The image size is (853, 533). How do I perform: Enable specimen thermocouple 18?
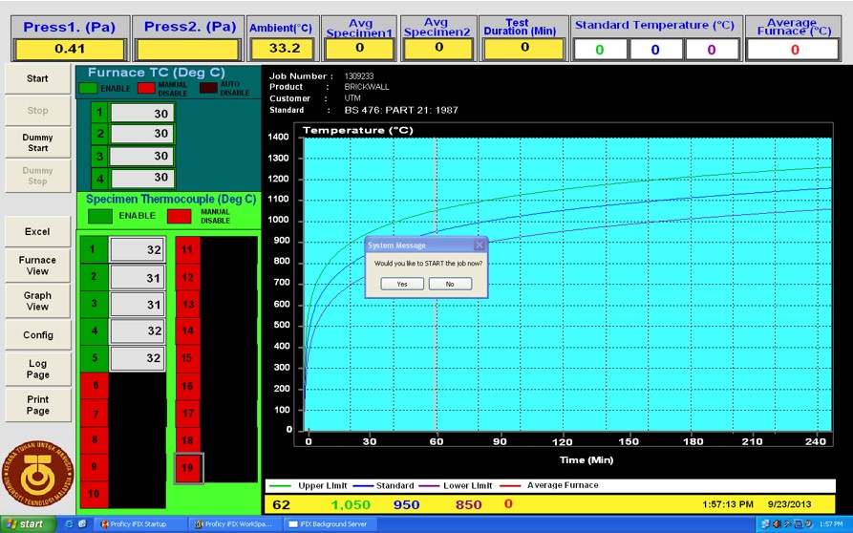click(187, 440)
